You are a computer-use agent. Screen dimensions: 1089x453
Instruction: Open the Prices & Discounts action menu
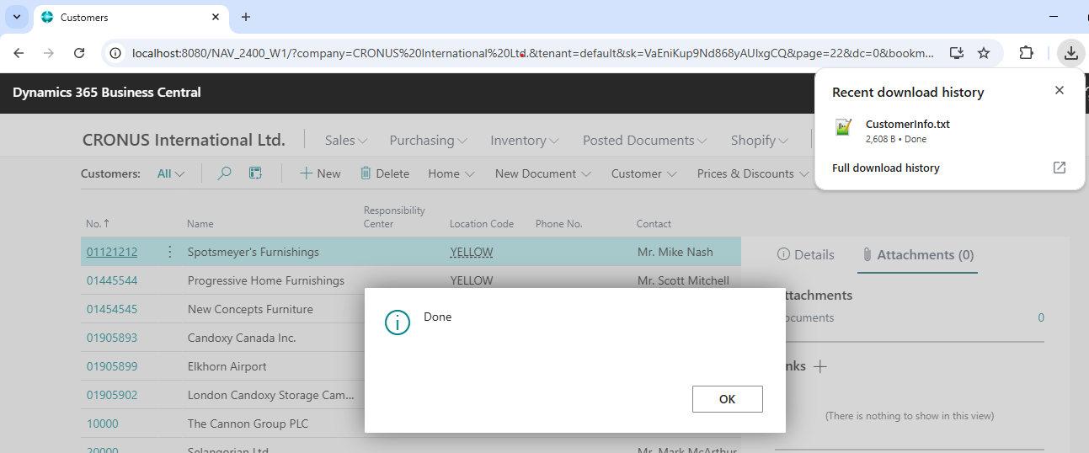click(x=753, y=173)
